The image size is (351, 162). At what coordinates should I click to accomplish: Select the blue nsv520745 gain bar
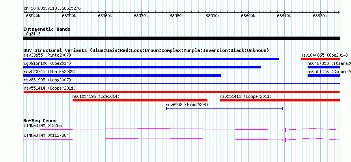[x=122, y=75]
